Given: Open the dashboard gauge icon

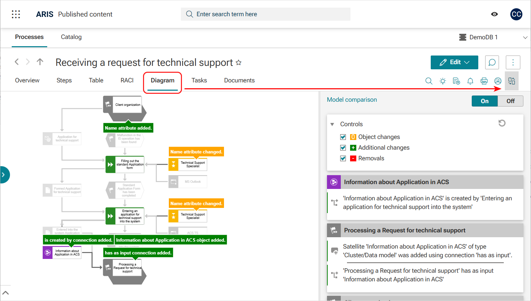Looking at the screenshot, I should point(498,81).
